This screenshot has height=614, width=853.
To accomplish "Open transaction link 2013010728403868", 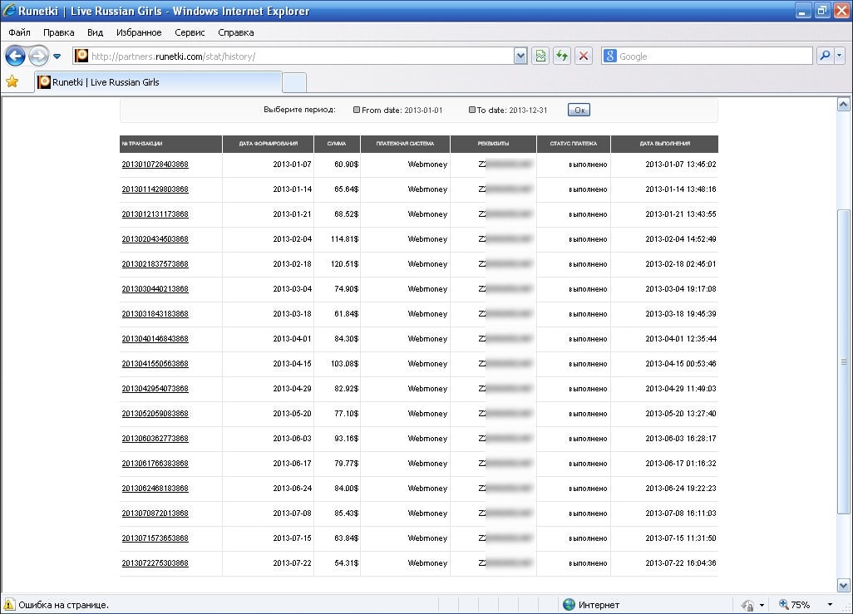I will pyautogui.click(x=155, y=165).
